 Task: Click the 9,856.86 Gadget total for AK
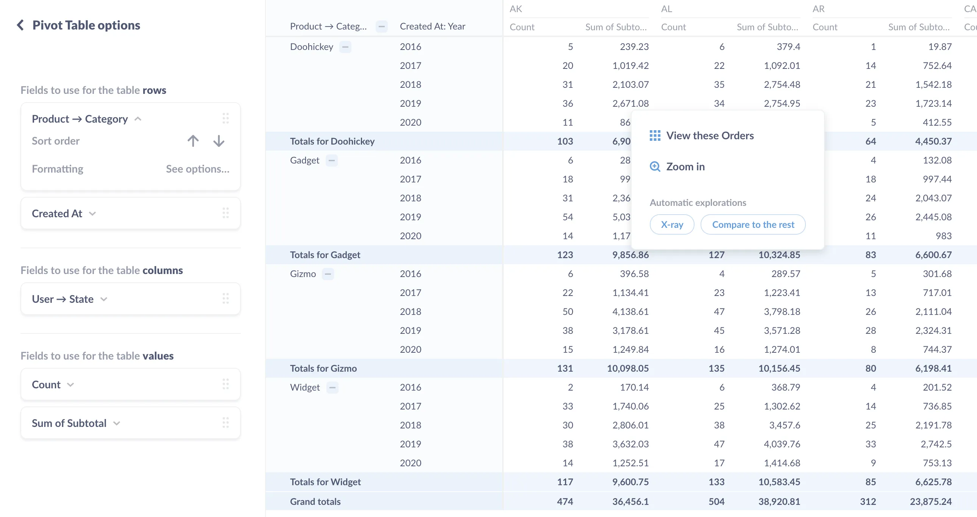tap(631, 255)
